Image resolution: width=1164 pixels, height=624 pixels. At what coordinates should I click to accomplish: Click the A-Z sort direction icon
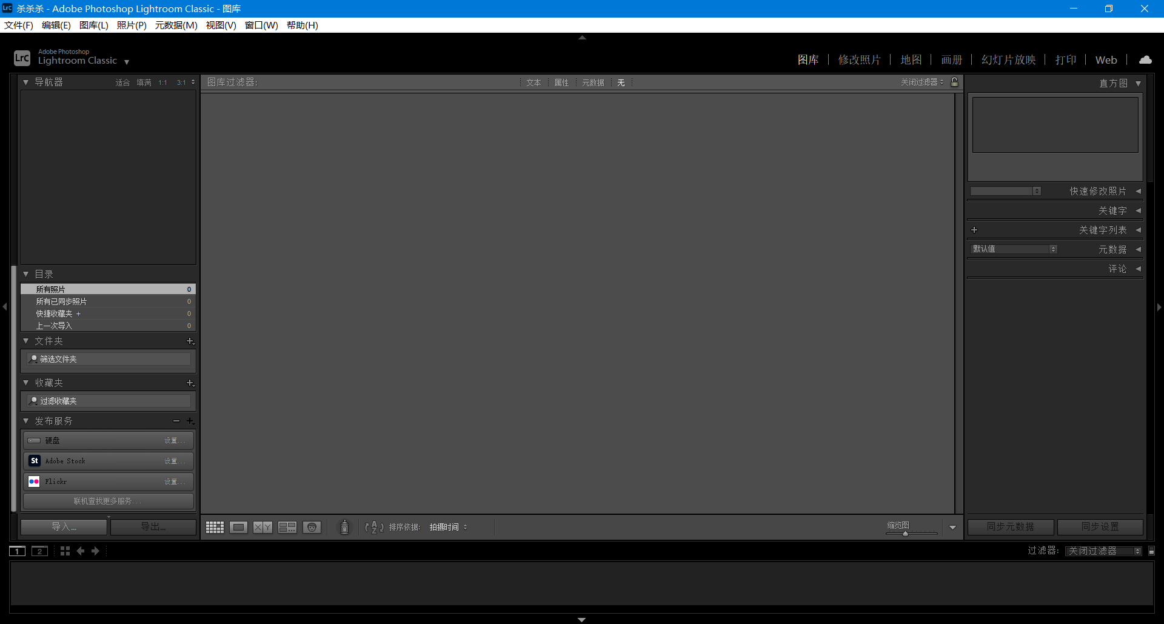tap(373, 527)
